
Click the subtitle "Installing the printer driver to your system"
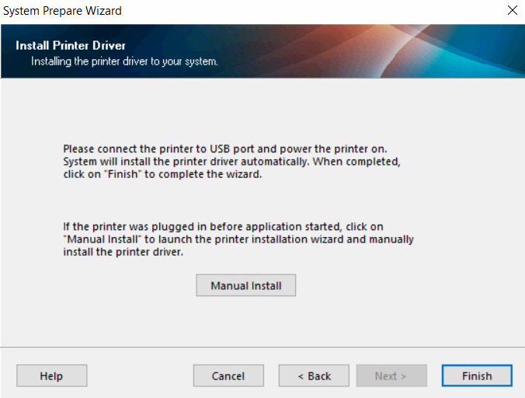click(x=124, y=61)
